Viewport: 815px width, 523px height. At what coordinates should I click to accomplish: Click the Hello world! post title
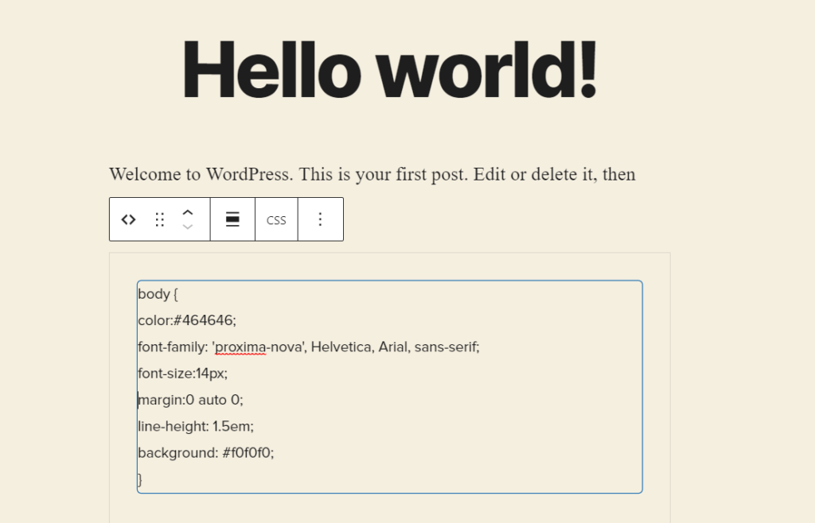(x=390, y=69)
